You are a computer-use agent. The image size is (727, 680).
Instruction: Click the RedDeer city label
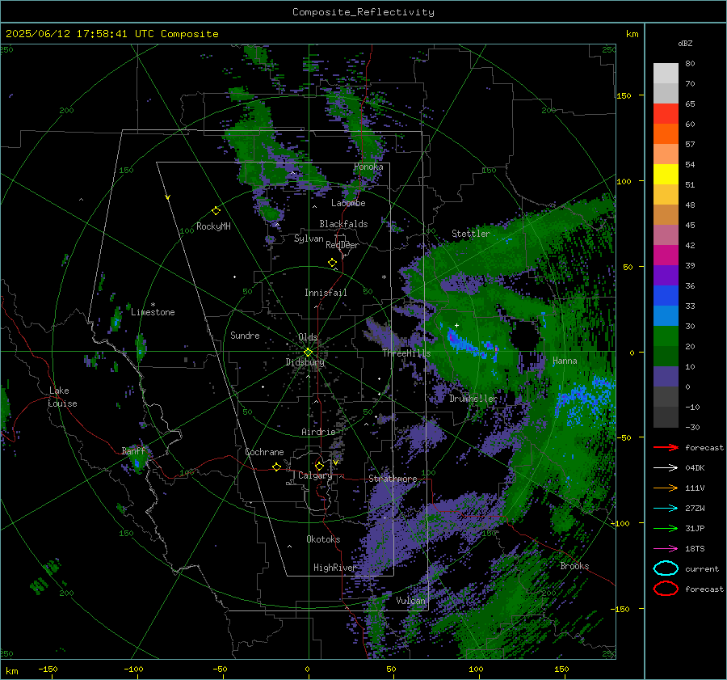pyautogui.click(x=342, y=245)
